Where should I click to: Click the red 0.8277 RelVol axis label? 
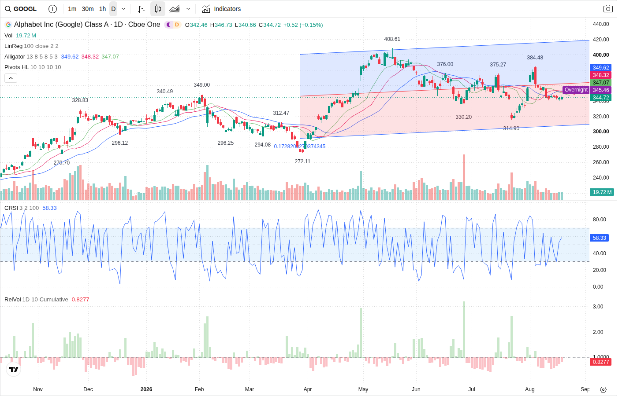point(600,362)
